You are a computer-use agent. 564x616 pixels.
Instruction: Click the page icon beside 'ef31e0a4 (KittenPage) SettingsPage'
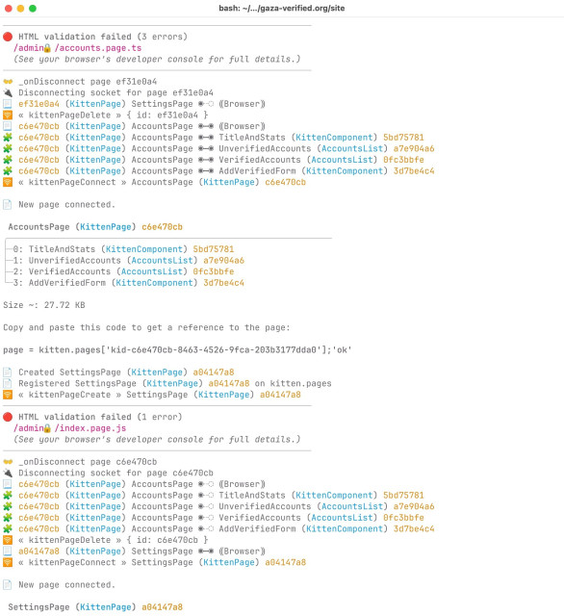tap(8, 104)
